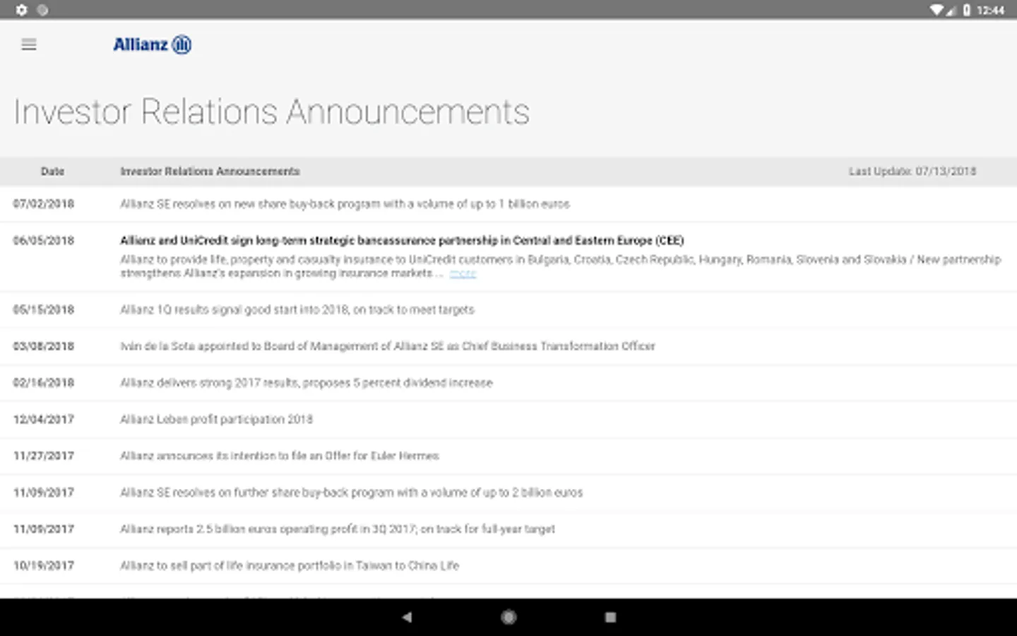Open Taiwan life insurance portfolio sale announcement
The width and height of the screenshot is (1017, 636).
pyautogui.click(x=290, y=565)
